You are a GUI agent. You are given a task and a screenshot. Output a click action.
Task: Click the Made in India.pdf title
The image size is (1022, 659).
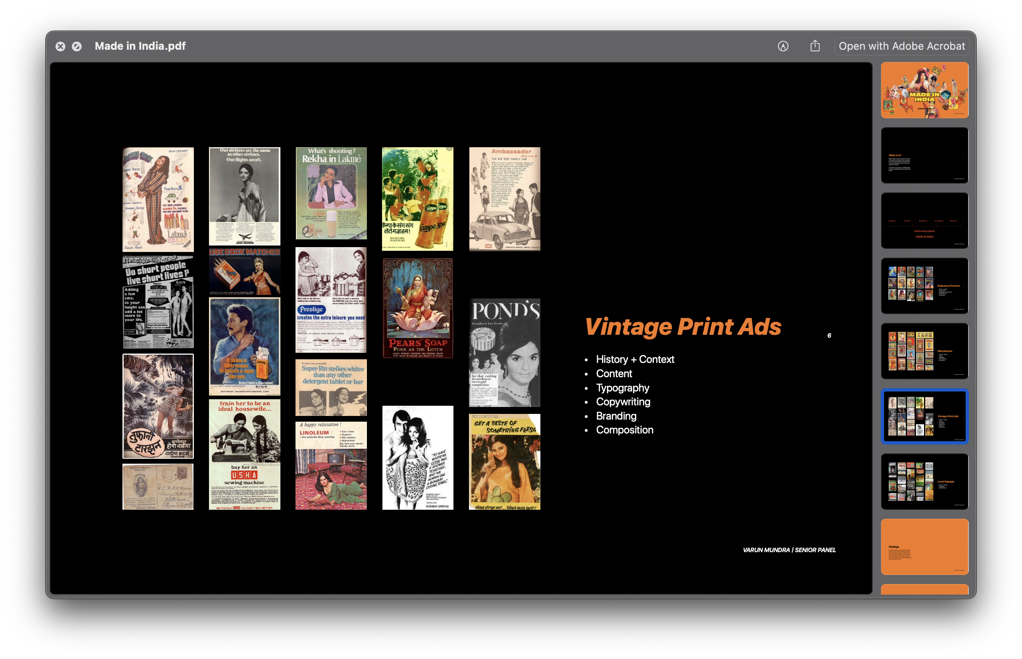(x=140, y=46)
